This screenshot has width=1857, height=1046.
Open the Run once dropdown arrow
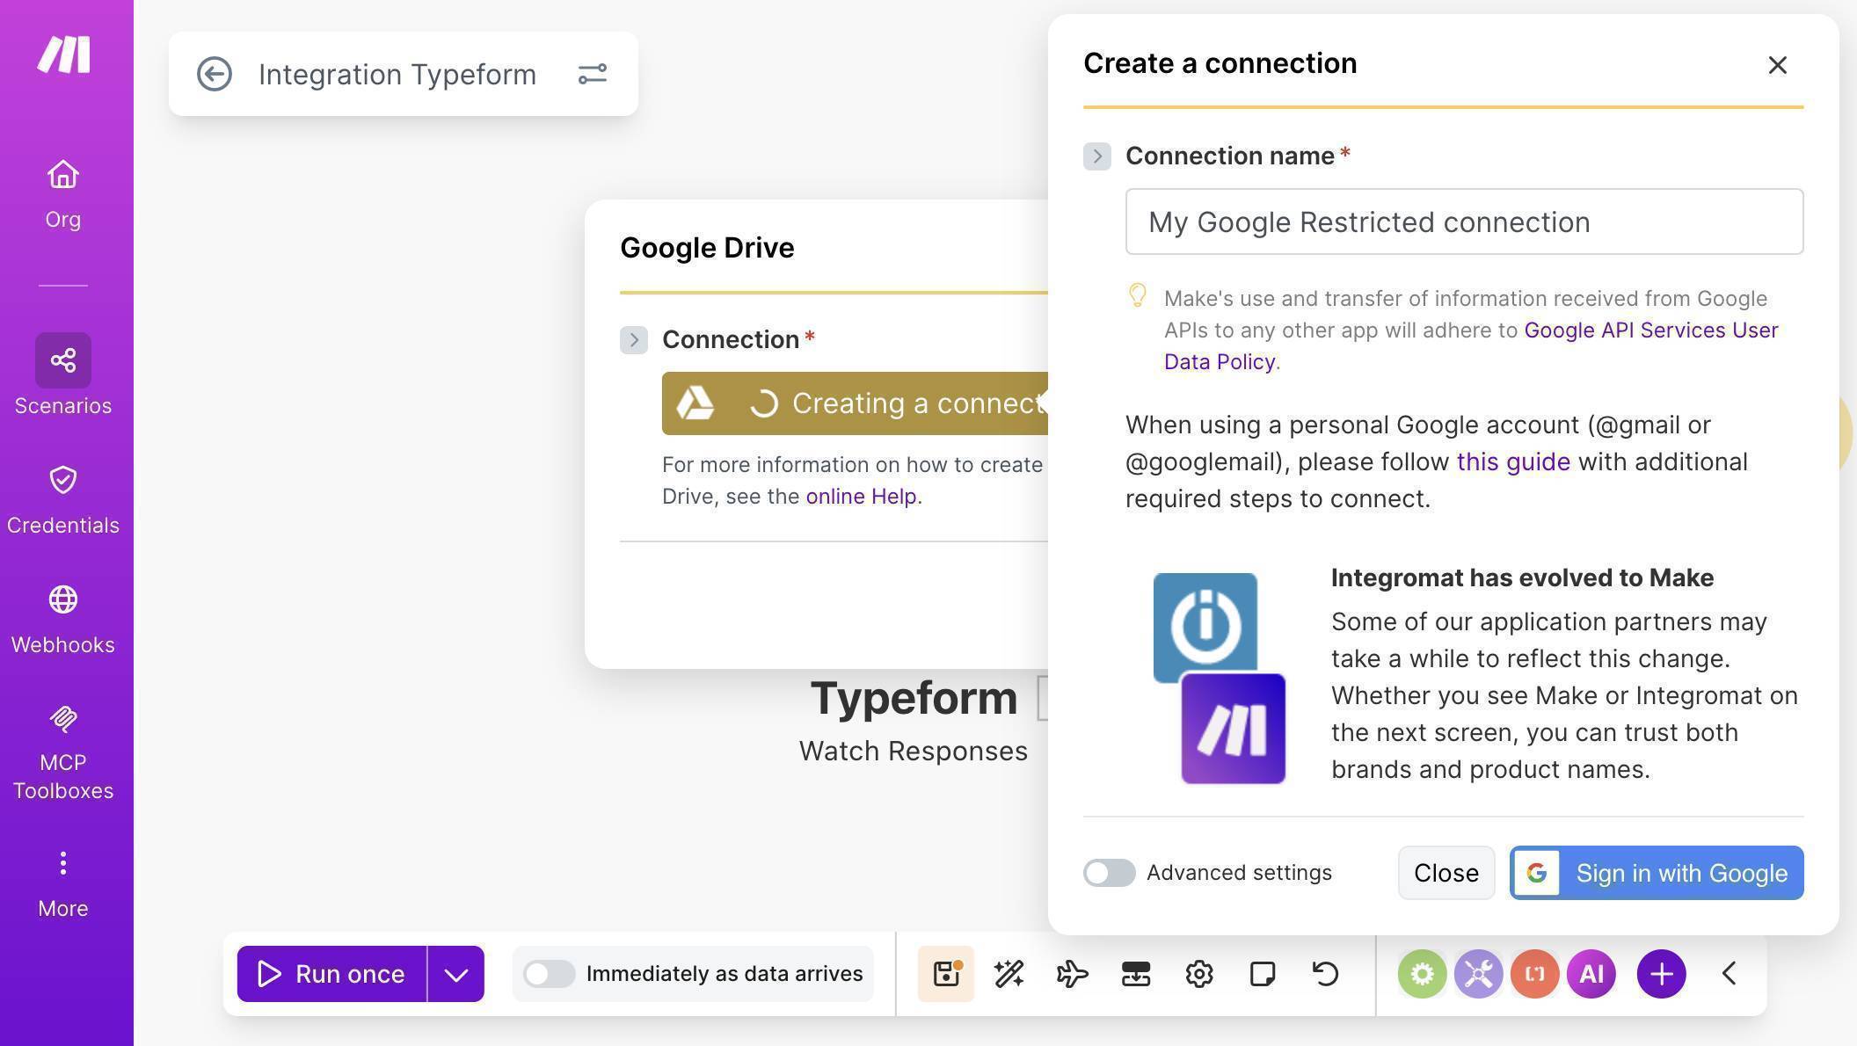455,973
